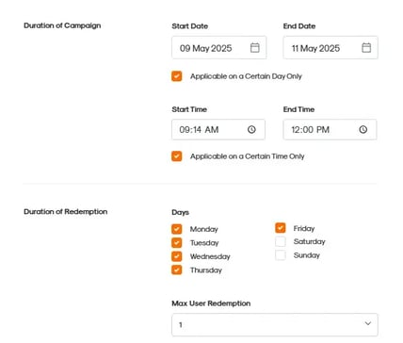The image size is (403, 343).
Task: Expand the Max User Redemption dropdown chevron
Action: [x=368, y=323]
